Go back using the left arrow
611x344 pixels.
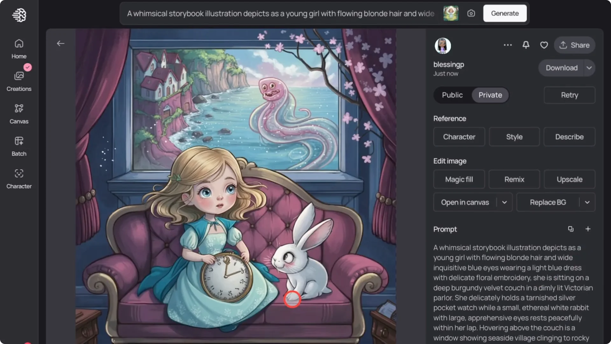click(x=60, y=43)
